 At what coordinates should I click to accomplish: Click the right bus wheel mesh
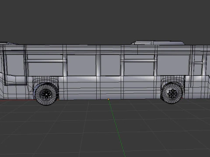tap(172, 93)
